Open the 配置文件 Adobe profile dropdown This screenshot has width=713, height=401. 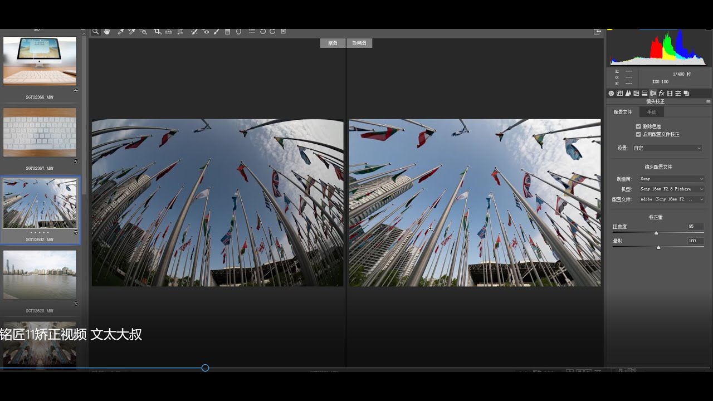[x=671, y=199]
